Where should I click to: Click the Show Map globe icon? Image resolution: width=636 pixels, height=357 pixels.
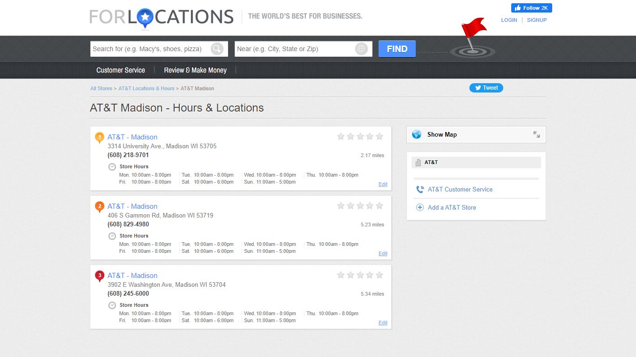(x=417, y=134)
